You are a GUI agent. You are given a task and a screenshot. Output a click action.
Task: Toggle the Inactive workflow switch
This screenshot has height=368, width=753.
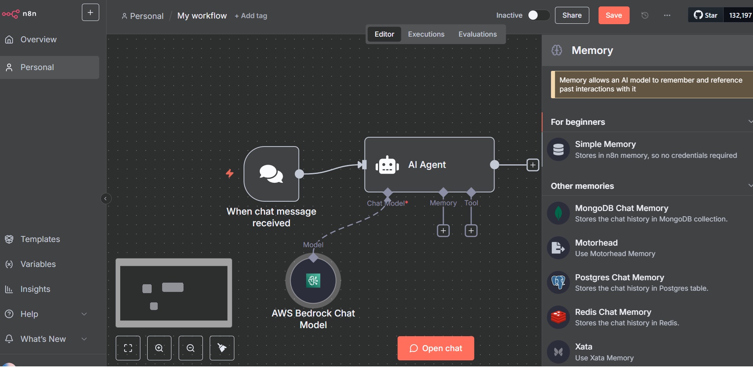(x=539, y=15)
